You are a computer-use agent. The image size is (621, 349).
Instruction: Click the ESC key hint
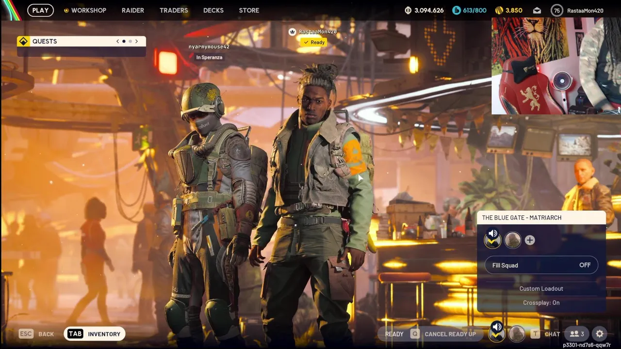coord(26,333)
